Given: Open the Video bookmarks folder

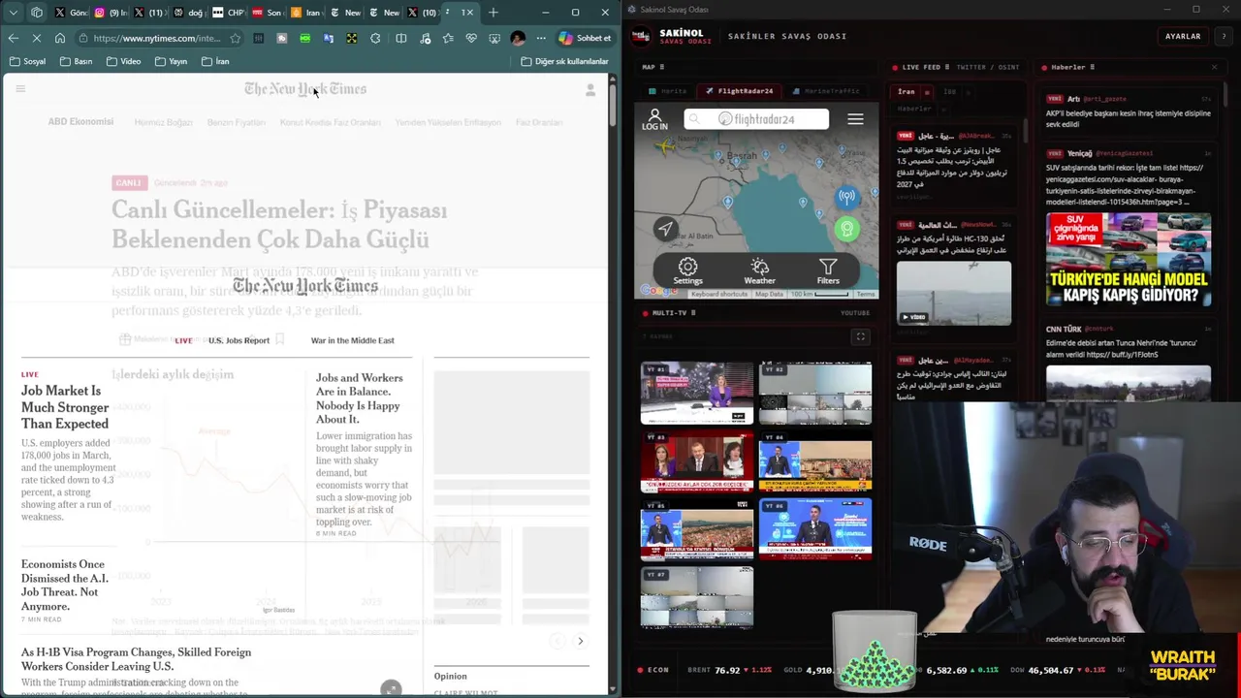Looking at the screenshot, I should tap(123, 61).
